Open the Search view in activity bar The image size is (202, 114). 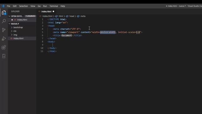pos(4,21)
